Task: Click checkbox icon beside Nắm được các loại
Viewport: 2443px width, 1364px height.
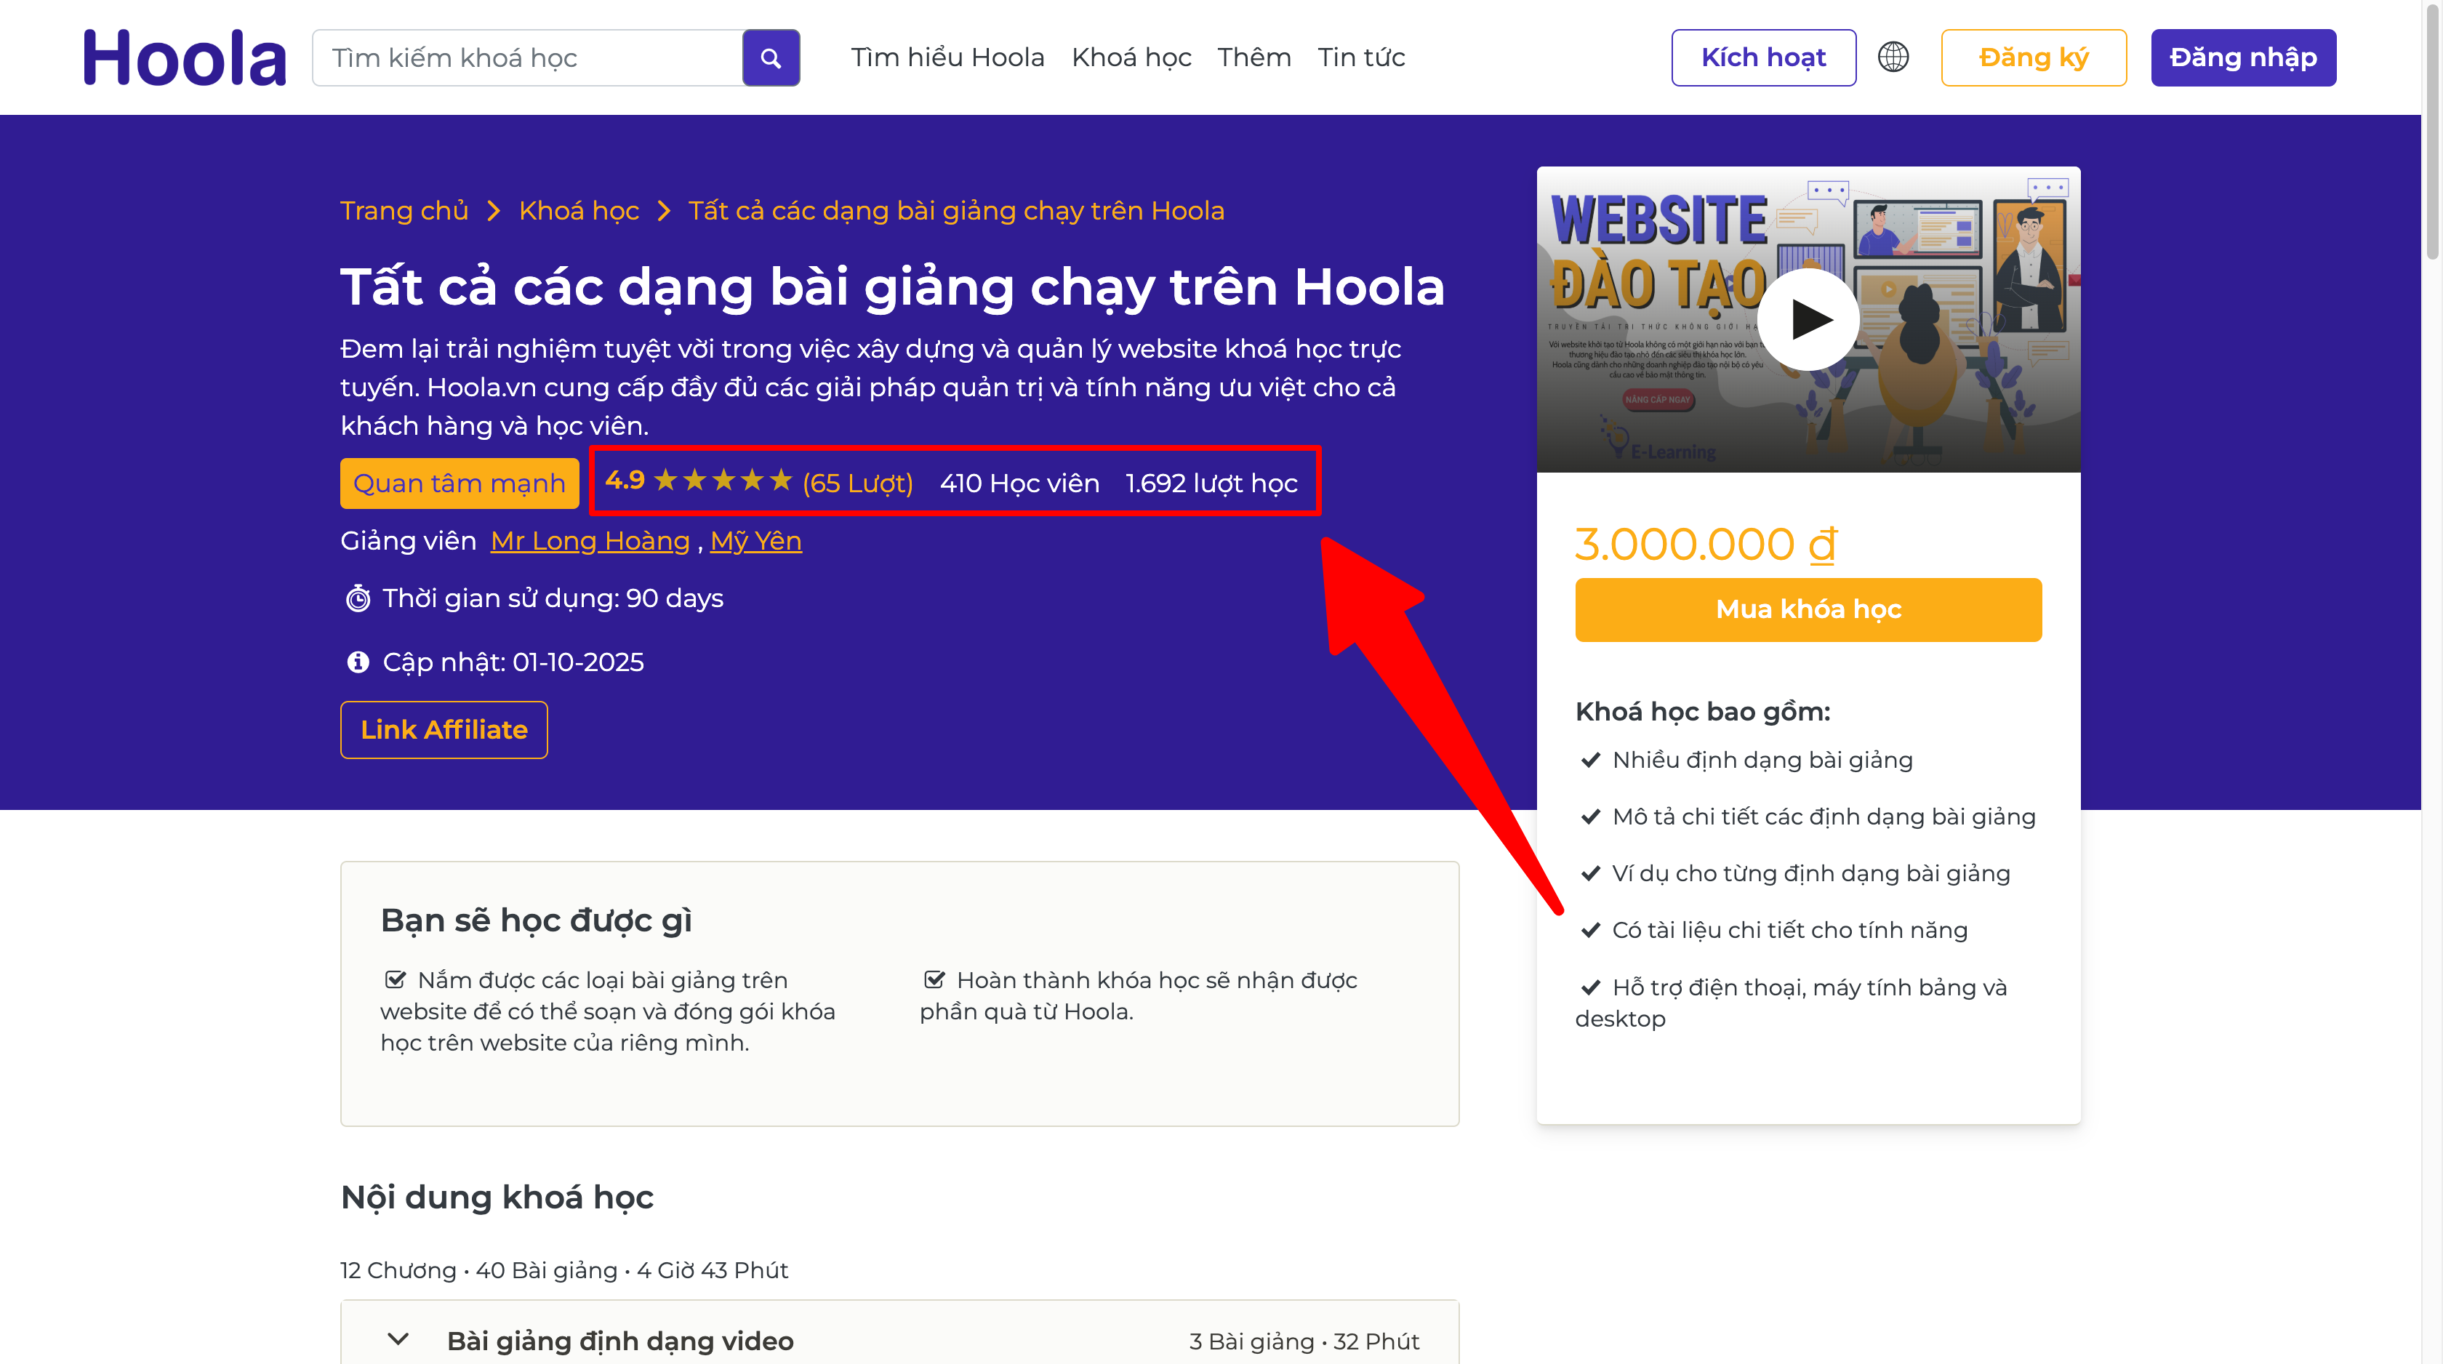Action: (396, 979)
